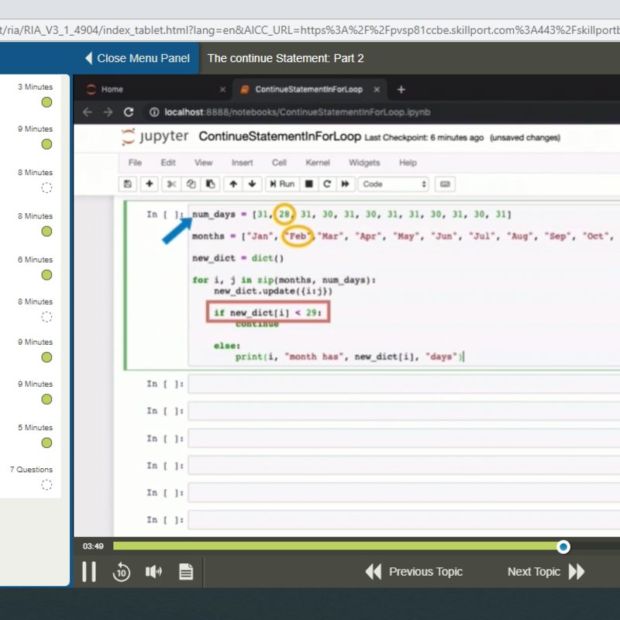Select the 5 Minutes topic indicator
The width and height of the screenshot is (620, 620).
point(46,443)
